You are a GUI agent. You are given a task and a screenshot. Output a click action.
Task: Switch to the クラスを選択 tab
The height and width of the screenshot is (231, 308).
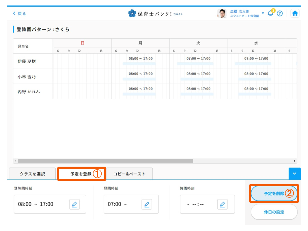coord(32,174)
